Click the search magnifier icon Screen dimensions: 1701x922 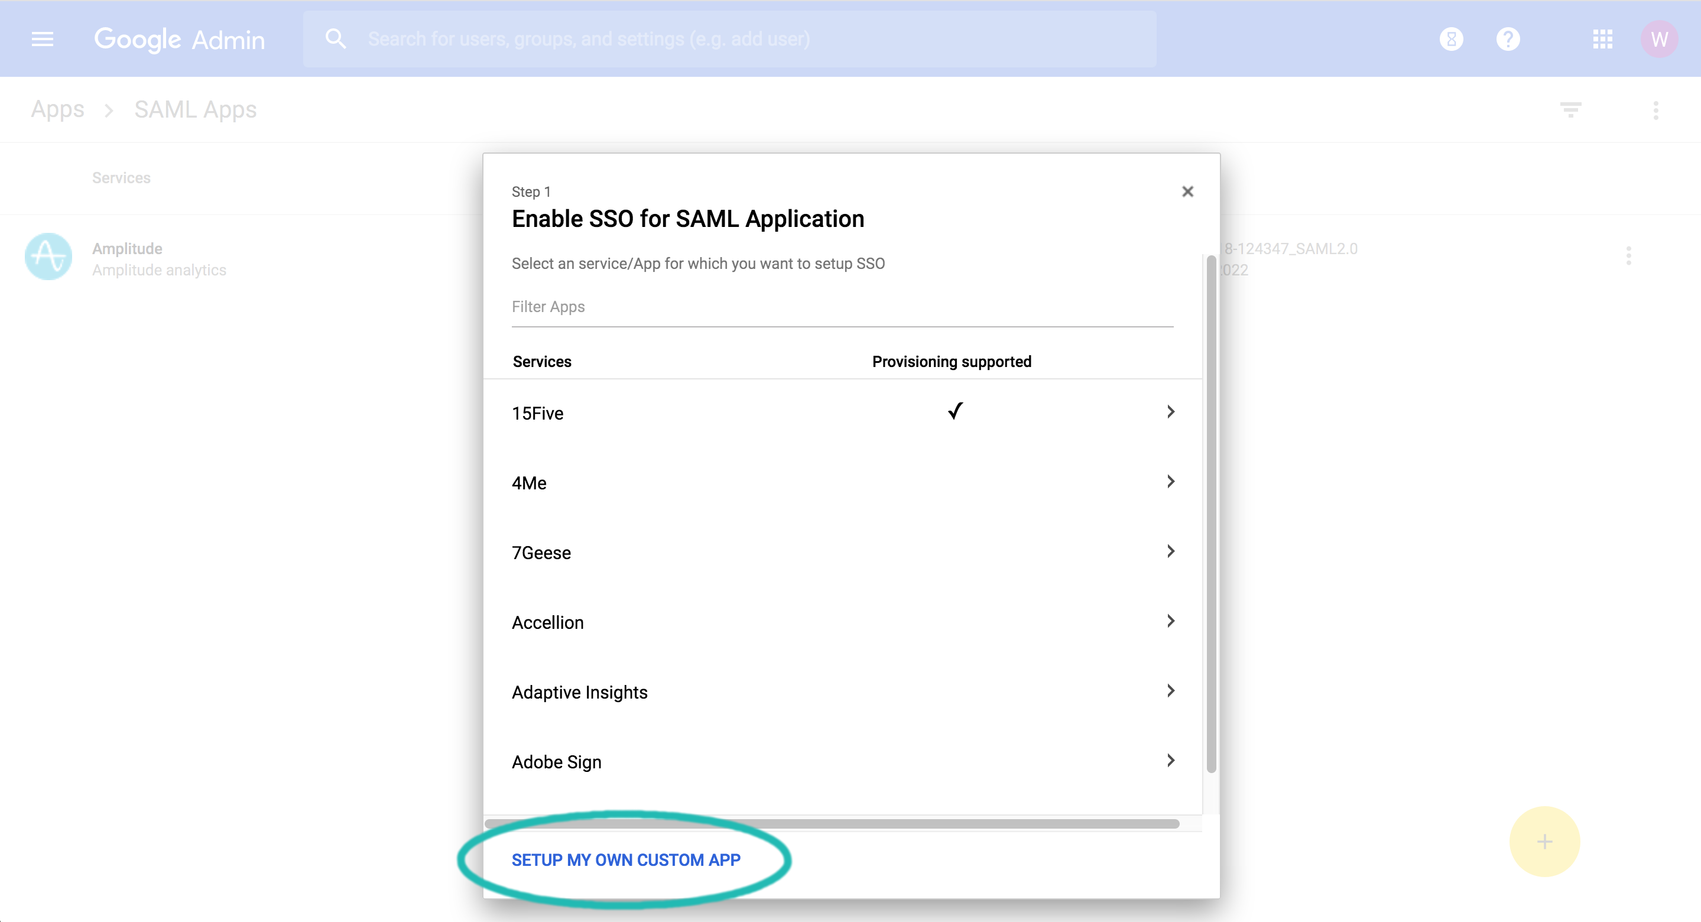tap(336, 38)
